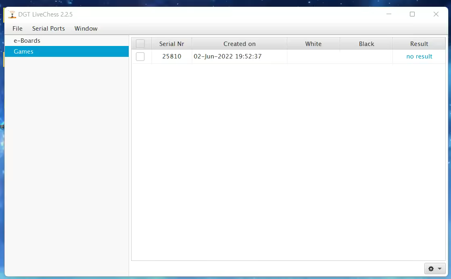451x279 pixels.
Task: Sort by the Created on column header
Action: (239, 44)
